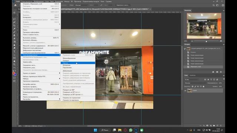Select the Brush tool
237x133 pixels.
[14, 32]
